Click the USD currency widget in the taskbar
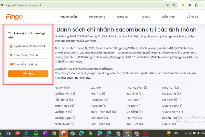 coord(173,133)
